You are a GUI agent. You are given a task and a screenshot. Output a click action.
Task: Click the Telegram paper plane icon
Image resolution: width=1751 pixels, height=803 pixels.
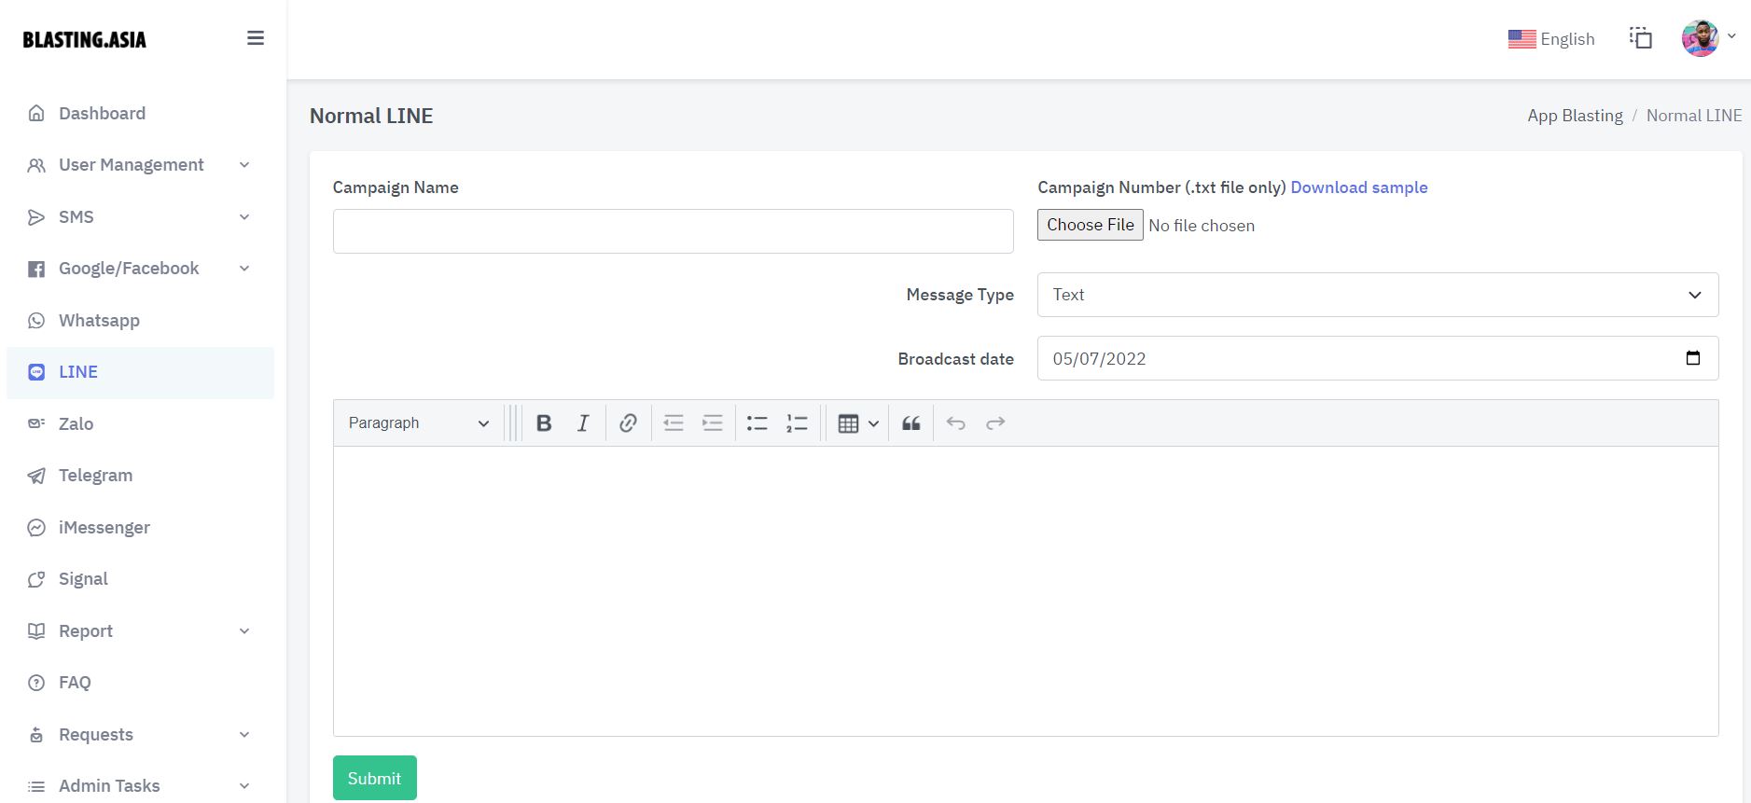point(36,476)
